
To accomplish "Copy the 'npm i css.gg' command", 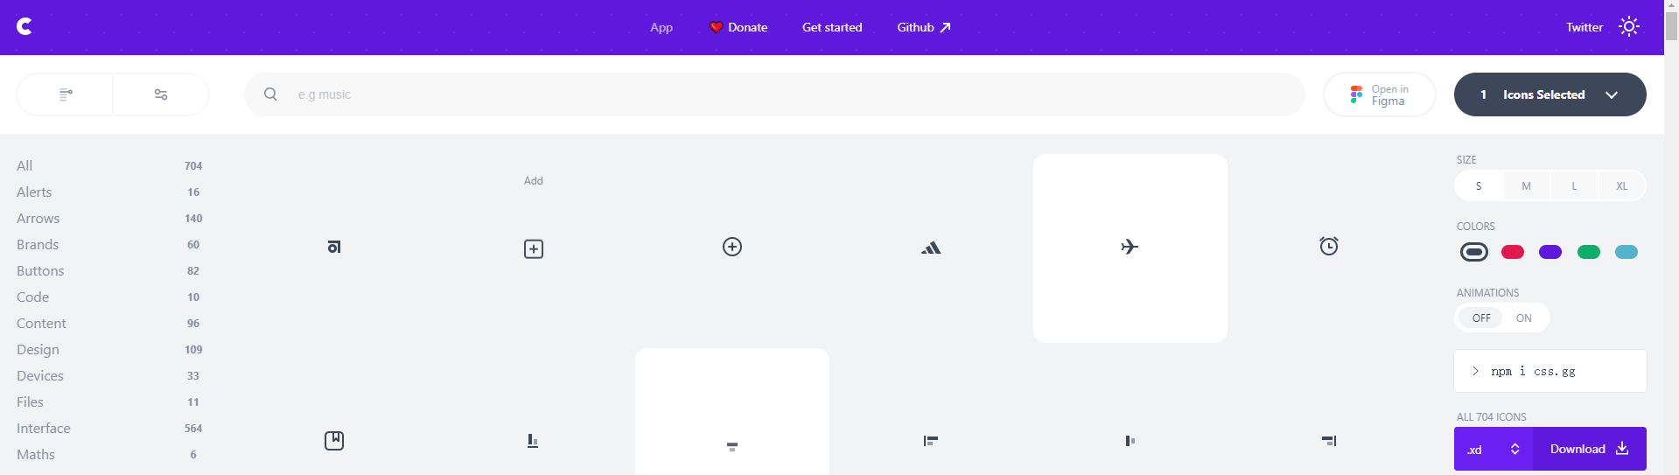I will [1550, 371].
